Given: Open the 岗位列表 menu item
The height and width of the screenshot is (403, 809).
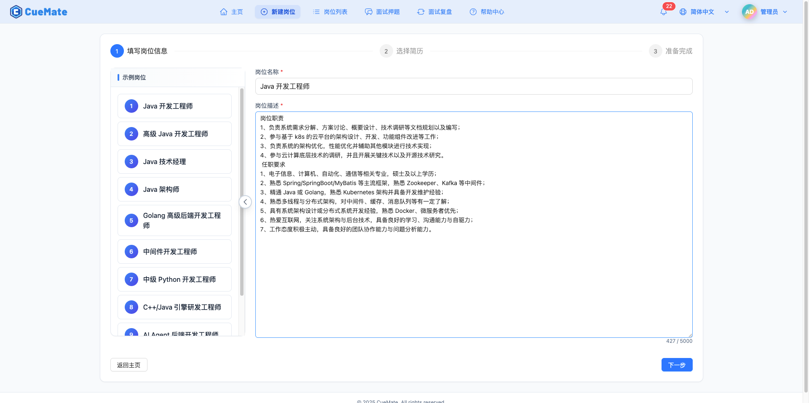Looking at the screenshot, I should 330,12.
